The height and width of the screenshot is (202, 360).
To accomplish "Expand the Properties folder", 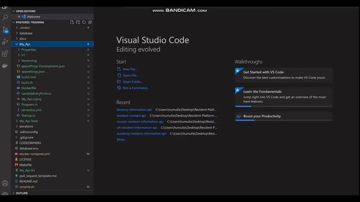I will [19, 50].
